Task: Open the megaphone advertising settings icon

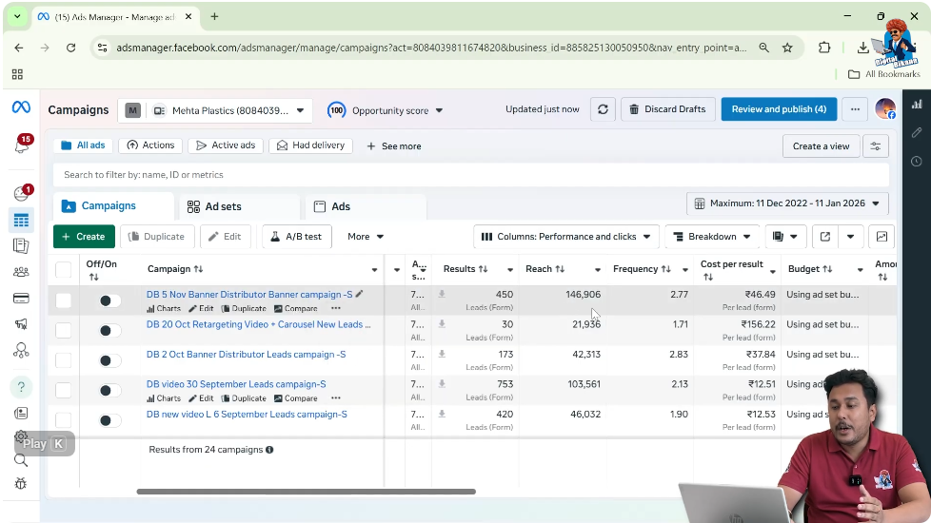Action: 21,323
